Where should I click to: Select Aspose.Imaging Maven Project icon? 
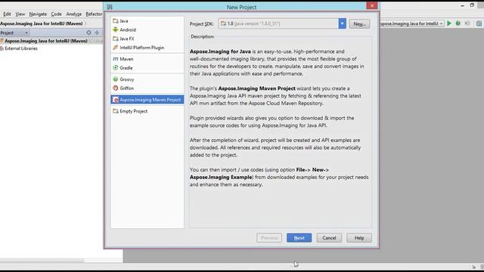click(116, 100)
